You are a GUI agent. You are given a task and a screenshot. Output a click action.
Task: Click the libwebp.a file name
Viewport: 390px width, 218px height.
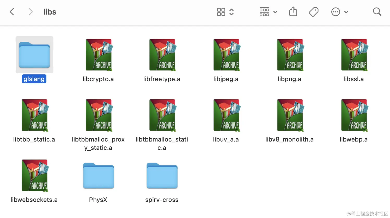click(x=354, y=139)
